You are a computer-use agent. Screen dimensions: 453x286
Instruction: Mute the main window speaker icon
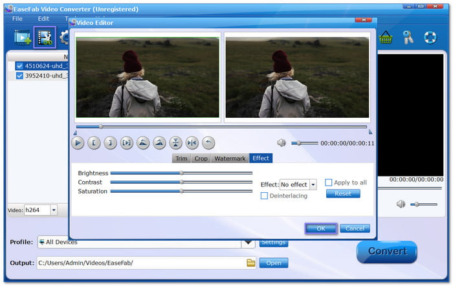(401, 204)
